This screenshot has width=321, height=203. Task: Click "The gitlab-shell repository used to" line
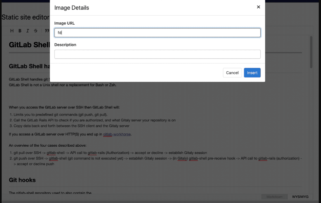pyautogui.click(x=50, y=193)
